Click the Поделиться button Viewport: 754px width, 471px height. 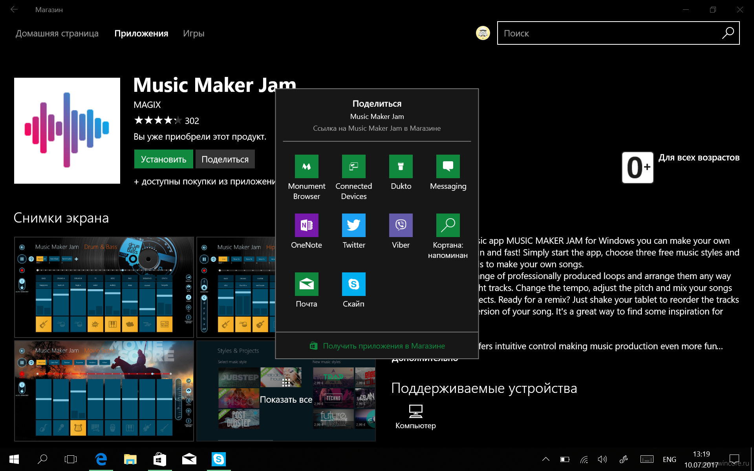tap(225, 159)
